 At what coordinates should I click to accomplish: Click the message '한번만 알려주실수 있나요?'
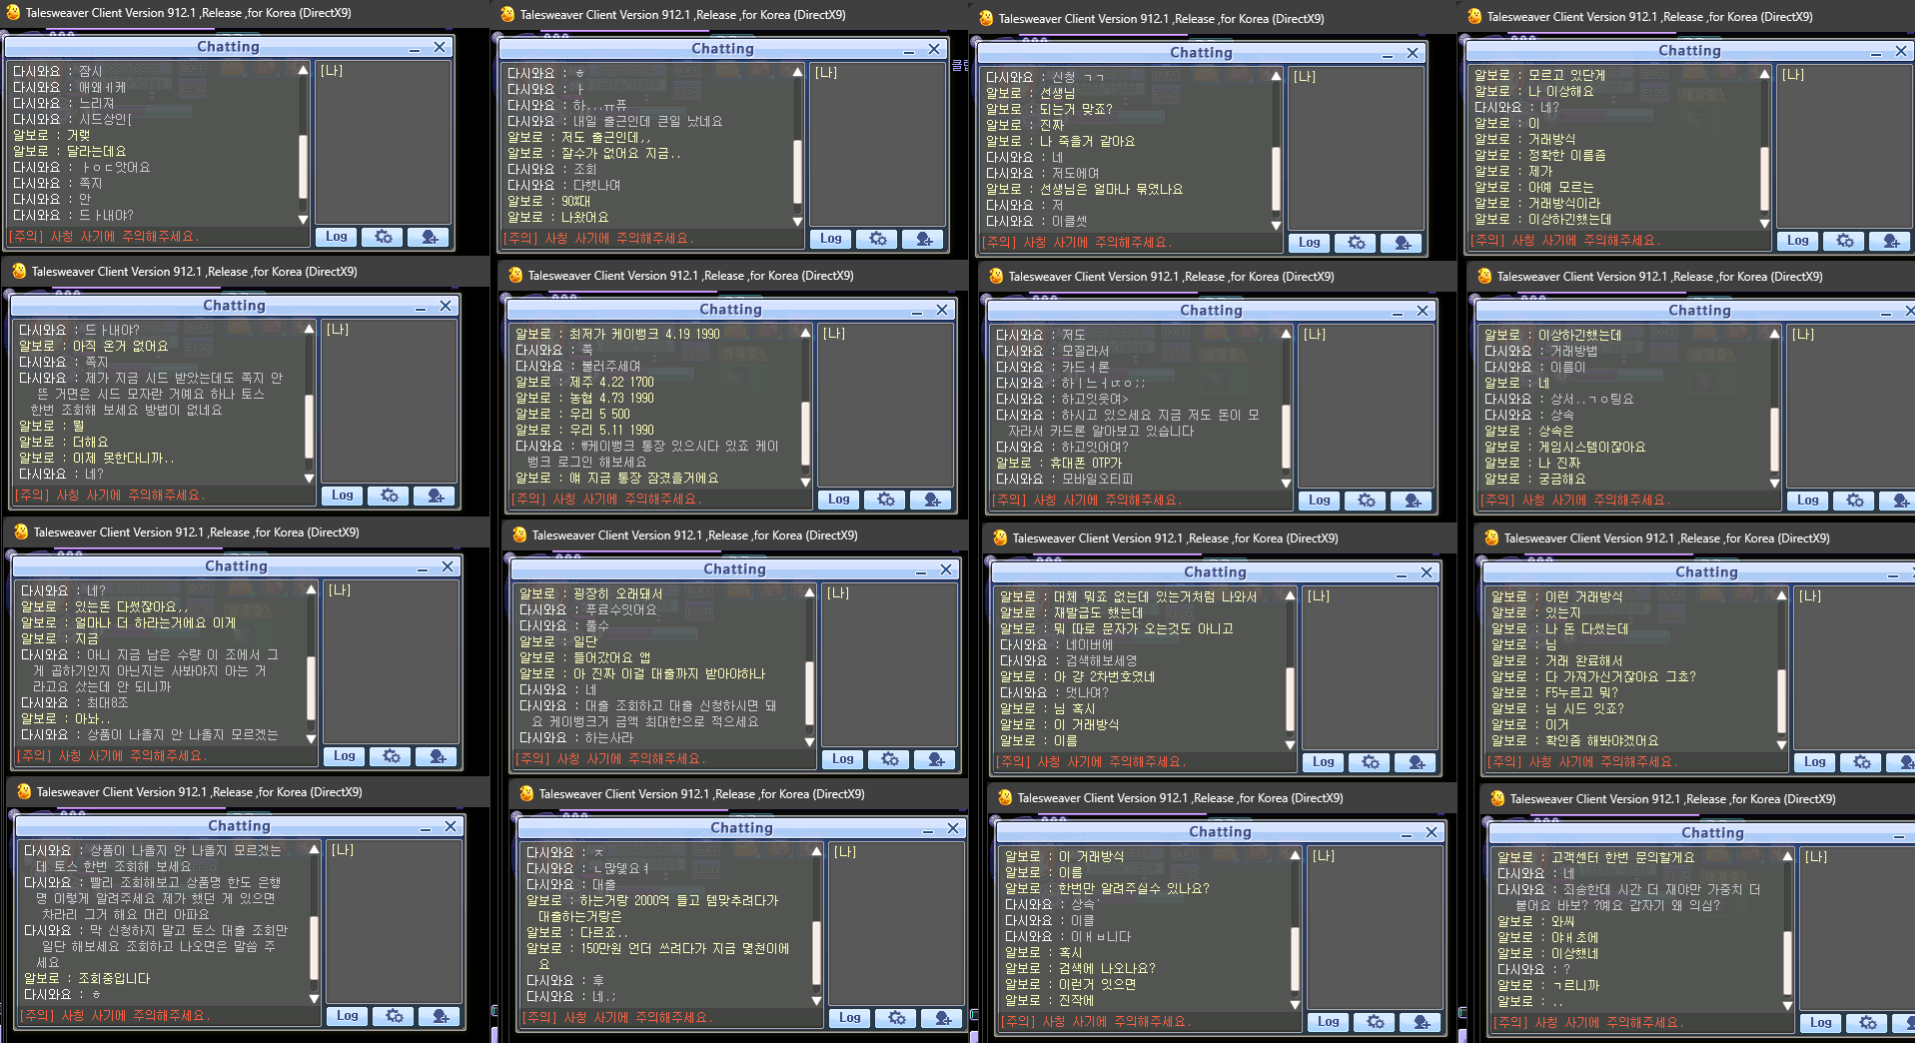click(1107, 888)
